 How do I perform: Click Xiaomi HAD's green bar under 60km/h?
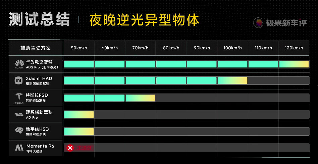(110, 80)
